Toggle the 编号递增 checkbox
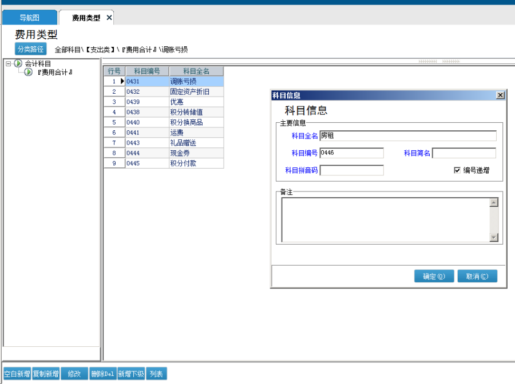515x384 pixels. point(457,170)
